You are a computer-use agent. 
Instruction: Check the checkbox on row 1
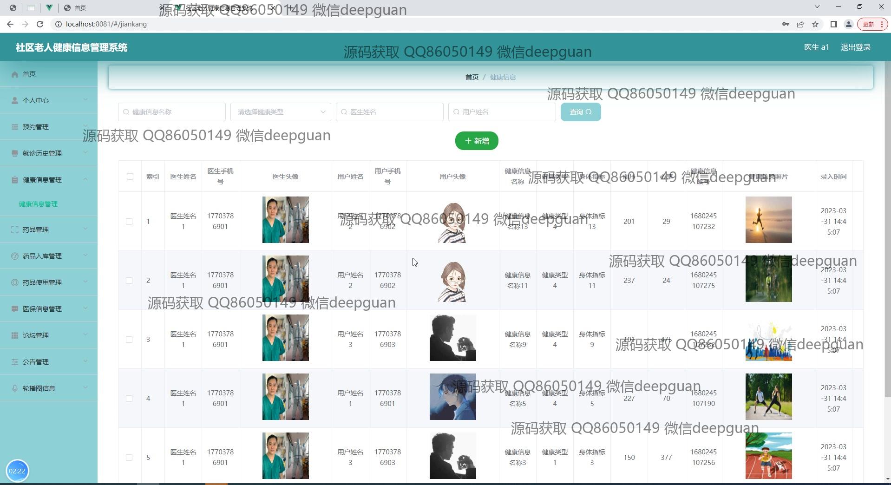coord(130,222)
